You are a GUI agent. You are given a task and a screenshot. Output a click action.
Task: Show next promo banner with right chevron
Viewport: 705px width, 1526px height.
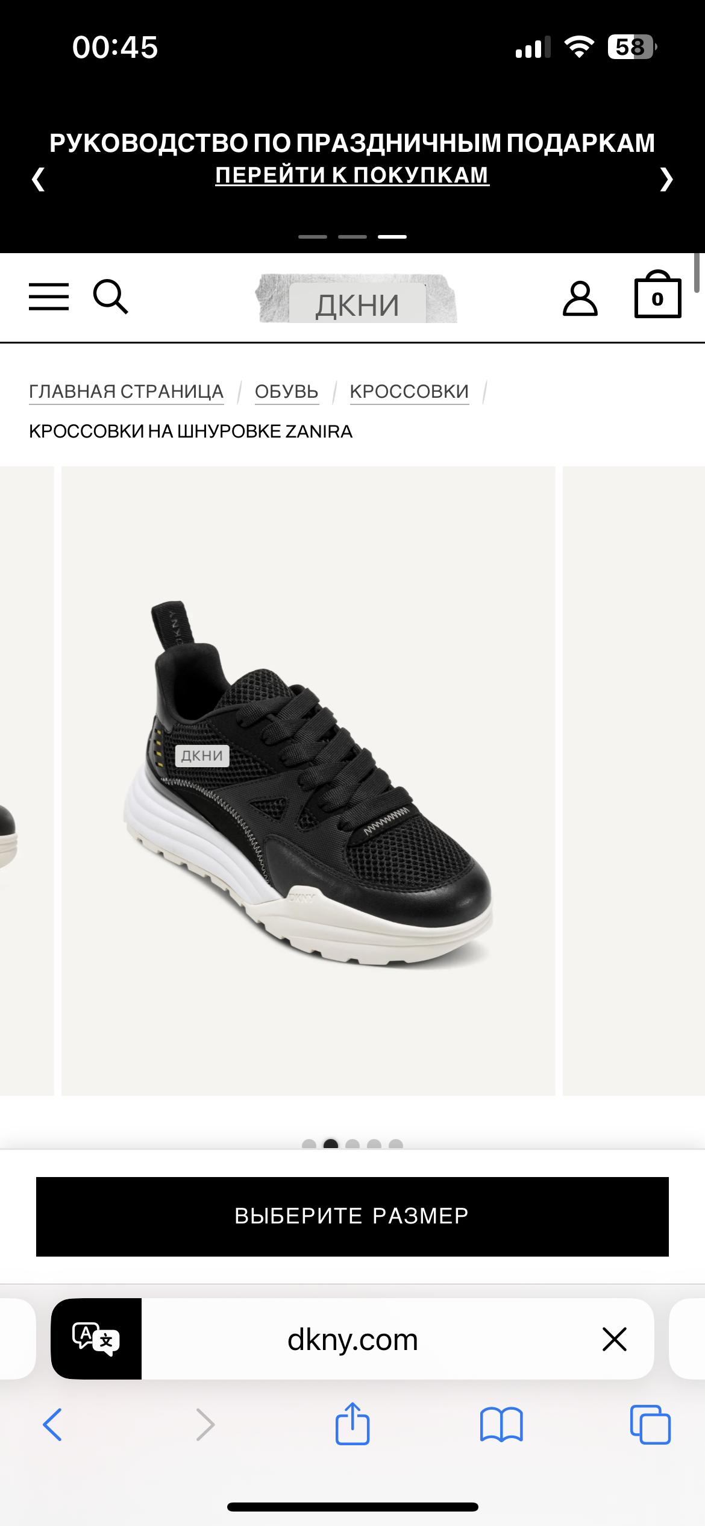click(x=666, y=179)
